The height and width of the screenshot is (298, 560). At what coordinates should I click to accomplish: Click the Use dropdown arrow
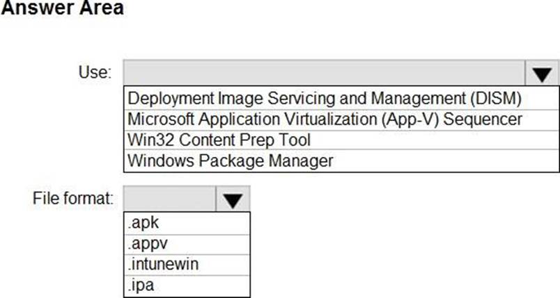coord(543,73)
